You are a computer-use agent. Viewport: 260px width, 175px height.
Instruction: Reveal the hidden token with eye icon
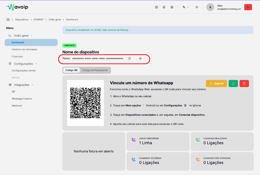point(140,58)
